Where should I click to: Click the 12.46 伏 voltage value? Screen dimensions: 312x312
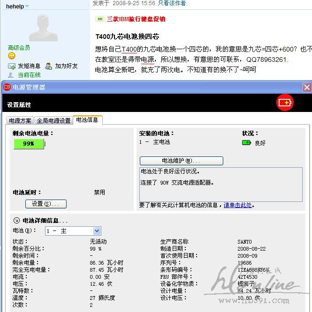[x=101, y=284]
